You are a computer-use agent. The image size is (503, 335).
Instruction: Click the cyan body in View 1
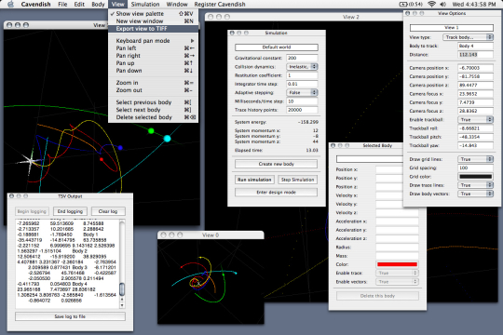point(167,139)
